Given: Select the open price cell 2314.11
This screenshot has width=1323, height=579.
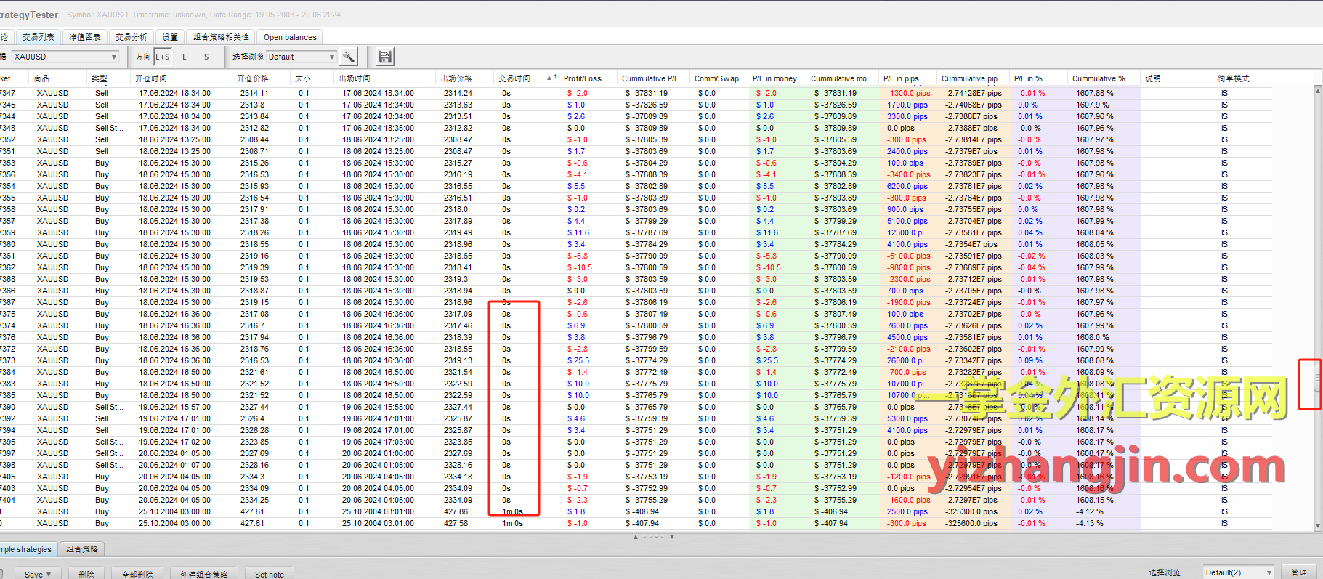Looking at the screenshot, I should [254, 93].
